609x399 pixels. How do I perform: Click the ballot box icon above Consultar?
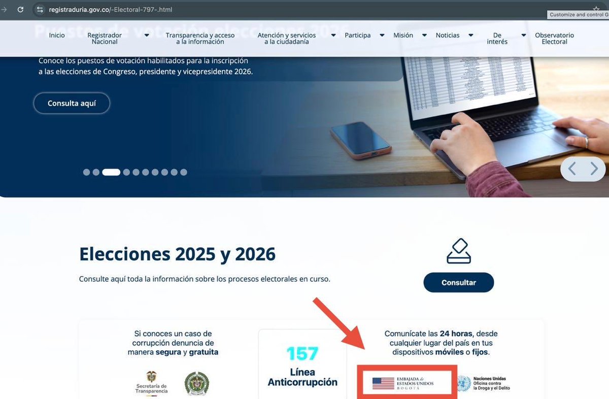[459, 251]
